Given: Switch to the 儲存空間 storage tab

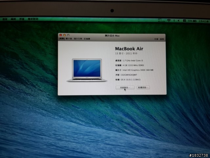Looking at the screenshot, I should [78, 39].
